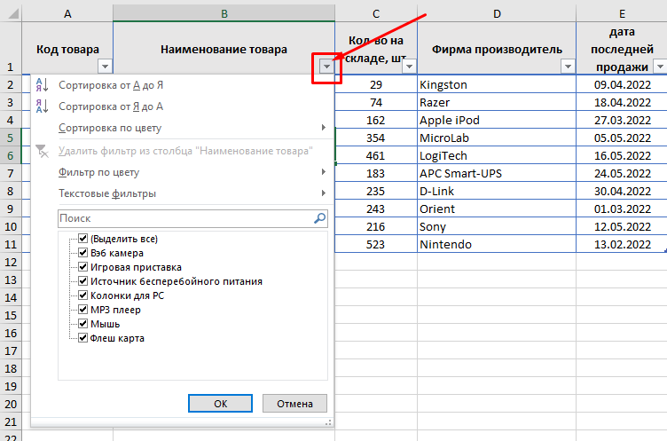This screenshot has width=667, height=441.
Task: Click the APC Smart-UPS cell
Action: [x=497, y=173]
